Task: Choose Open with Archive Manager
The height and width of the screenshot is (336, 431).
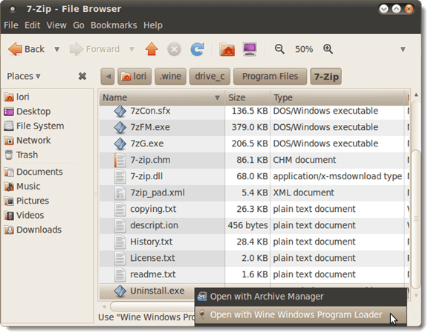Action: click(x=301, y=297)
